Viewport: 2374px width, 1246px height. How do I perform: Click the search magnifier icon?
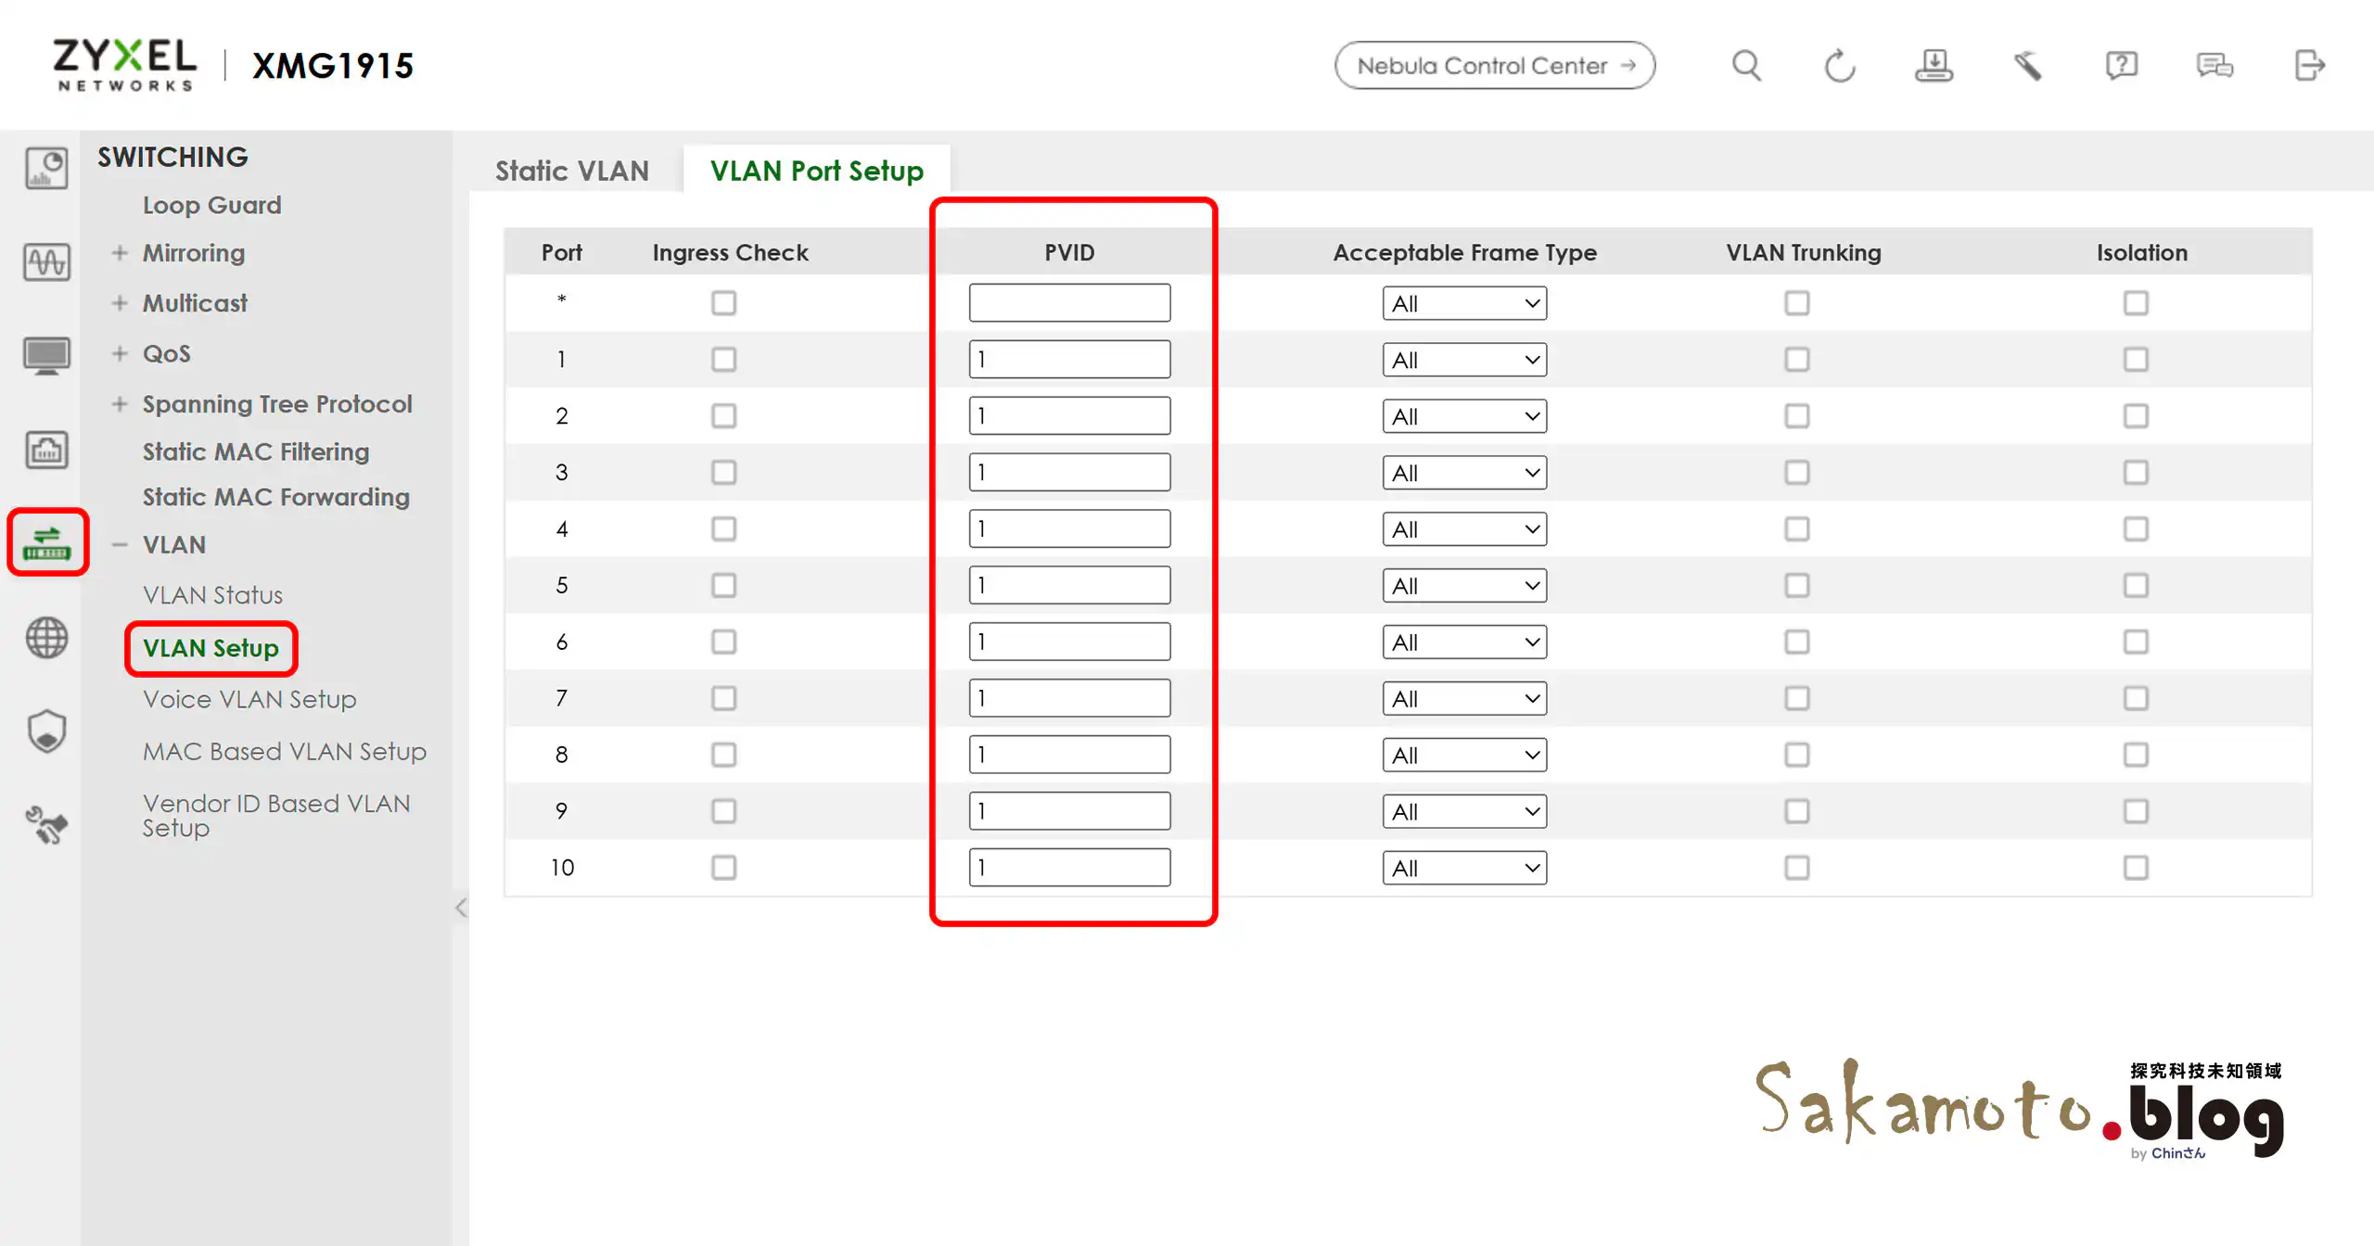1746,66
